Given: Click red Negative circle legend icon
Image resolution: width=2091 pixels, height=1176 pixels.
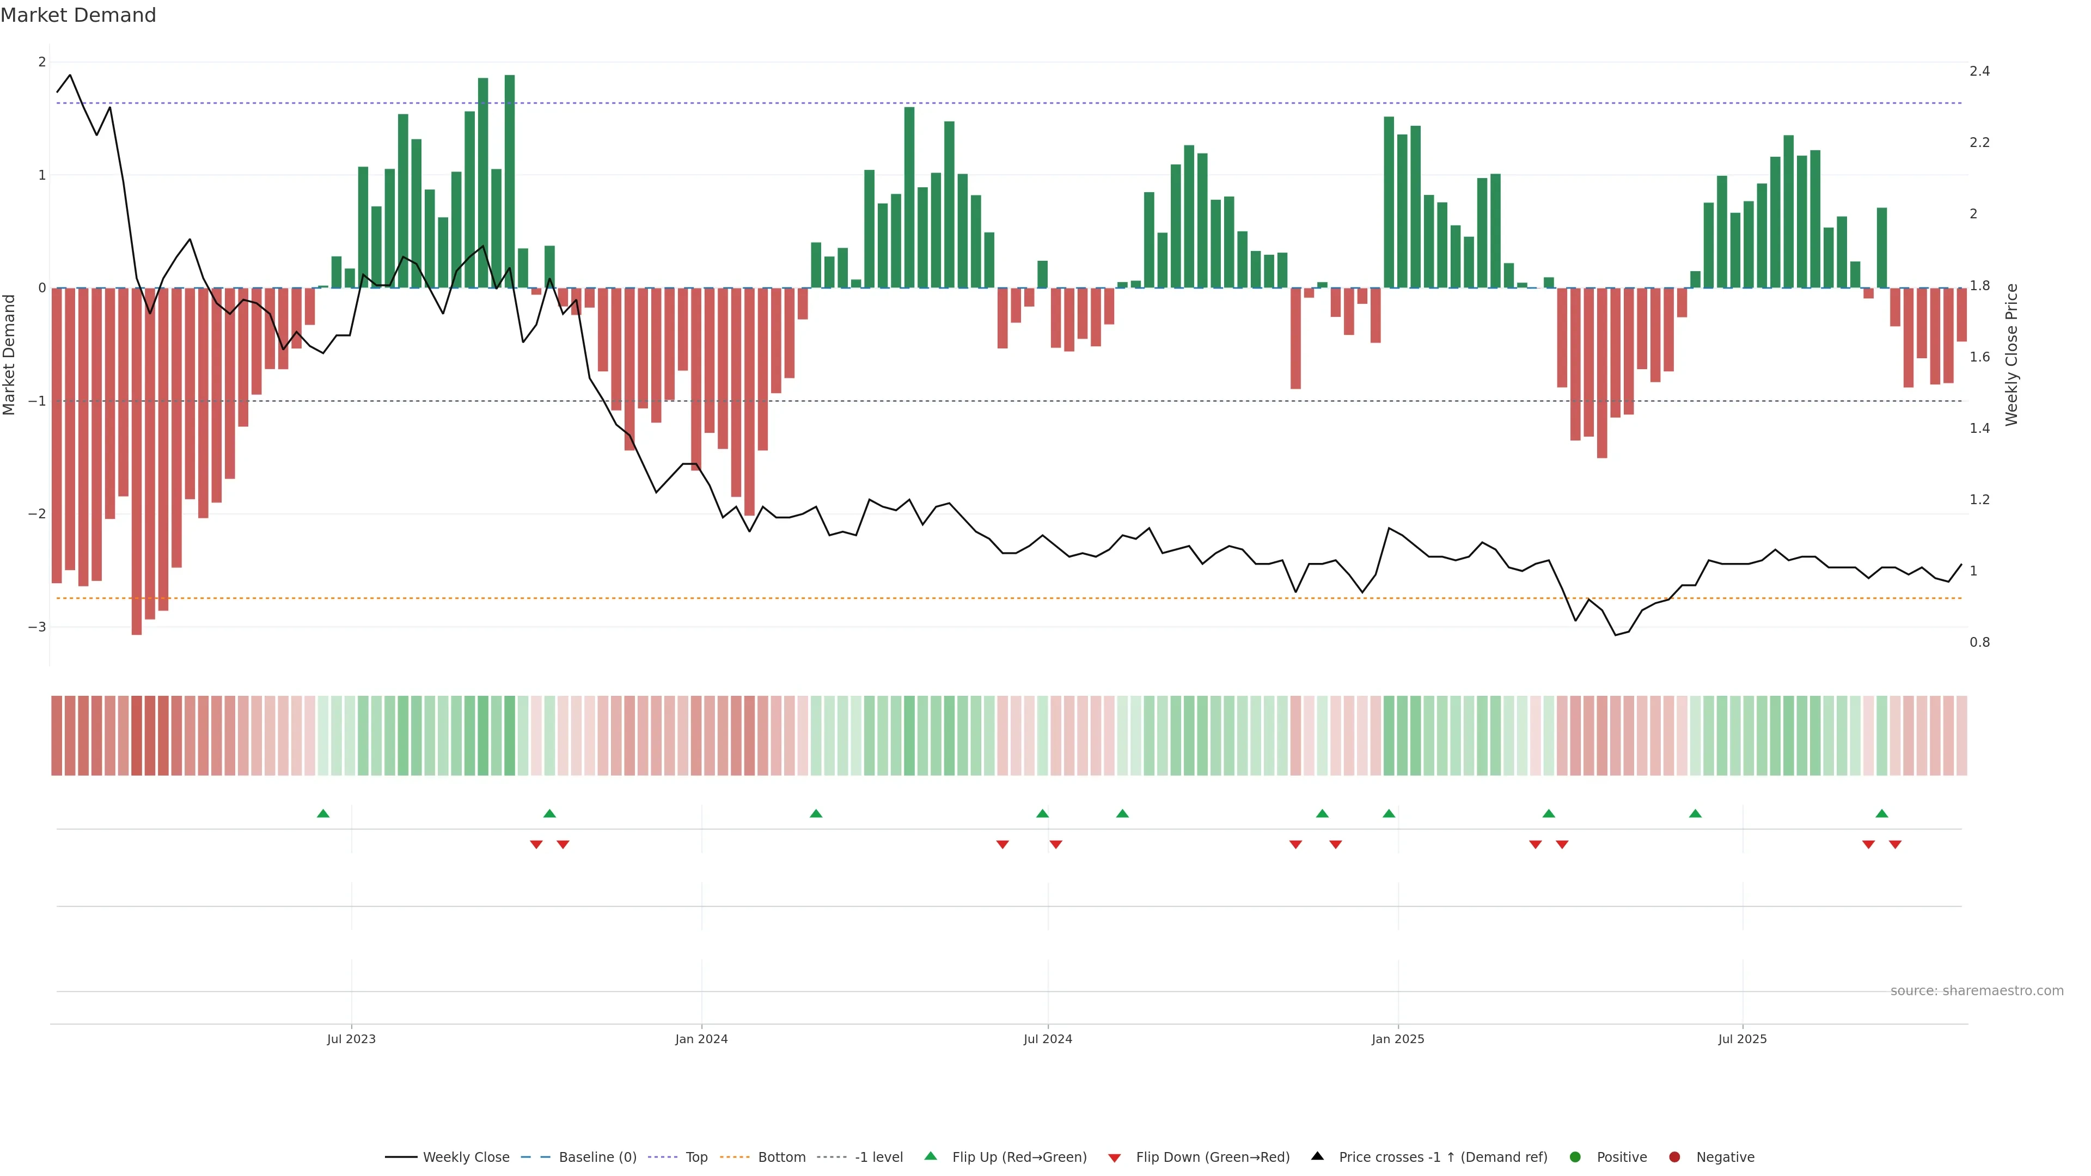Looking at the screenshot, I should click(1674, 1157).
